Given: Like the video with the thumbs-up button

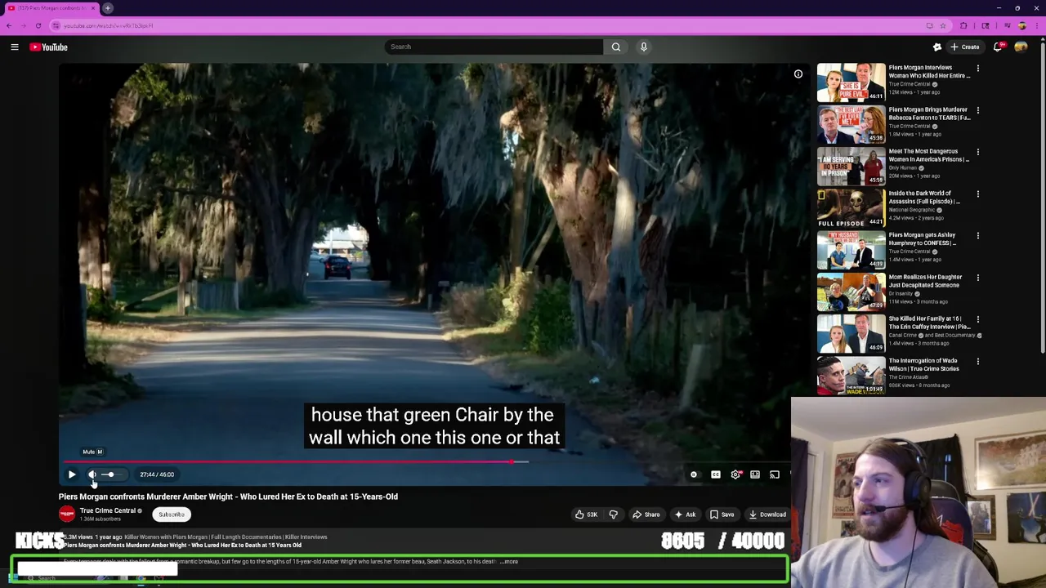Looking at the screenshot, I should click(x=586, y=514).
